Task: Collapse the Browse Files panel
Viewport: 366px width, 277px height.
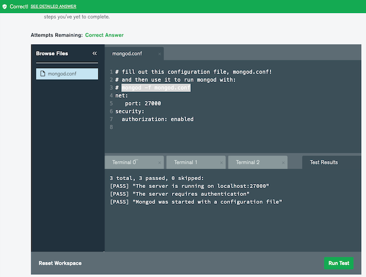Action: point(95,53)
